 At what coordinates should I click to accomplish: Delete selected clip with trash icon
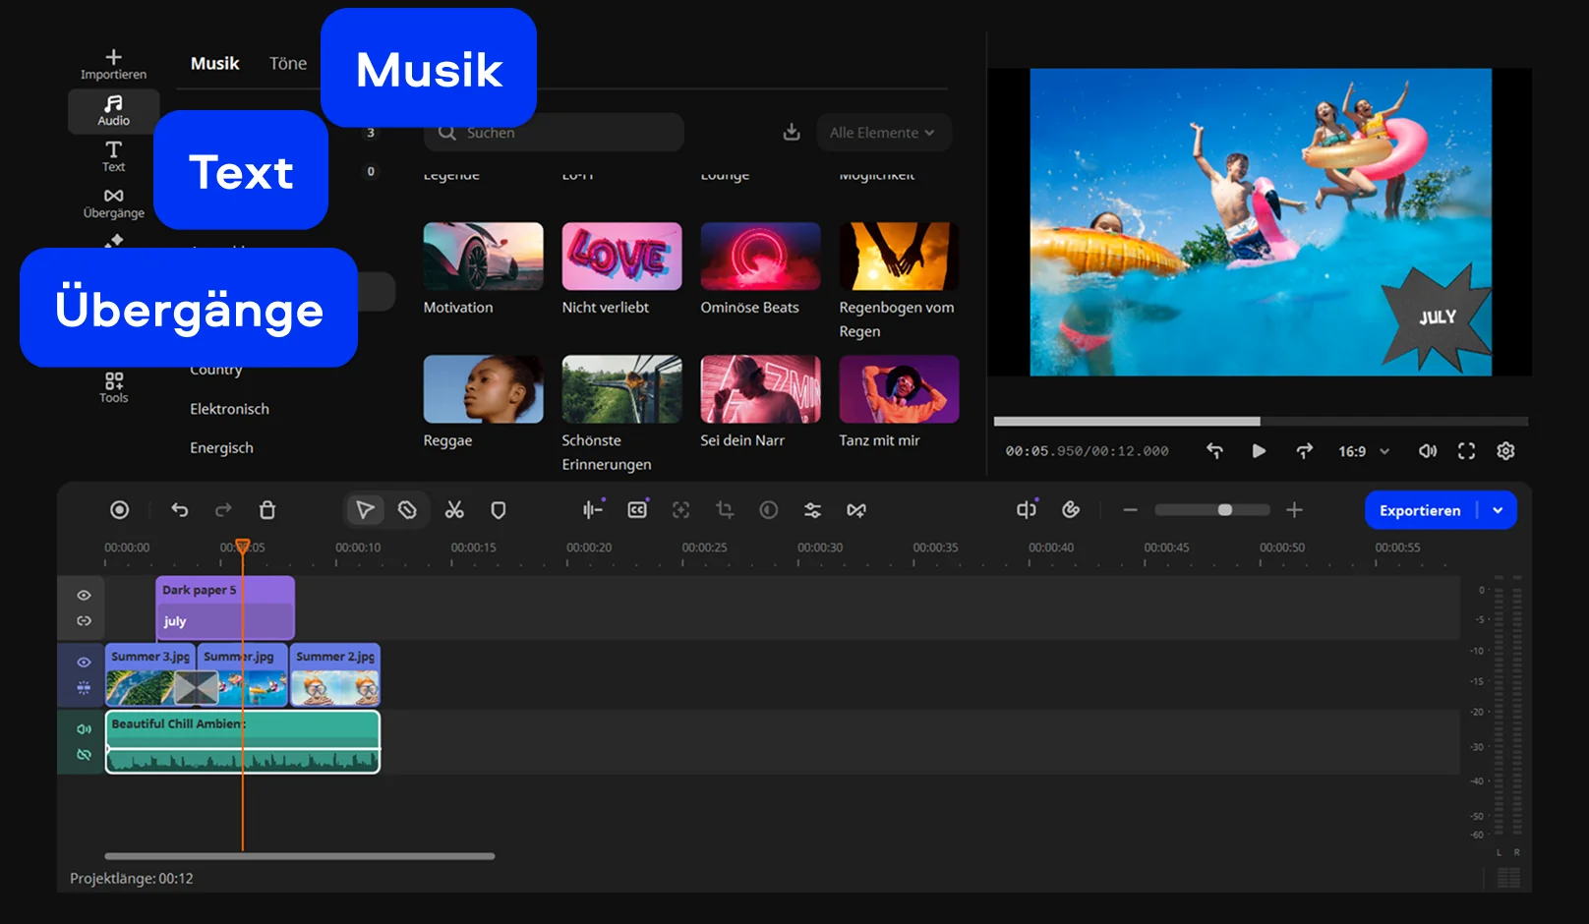click(x=267, y=510)
